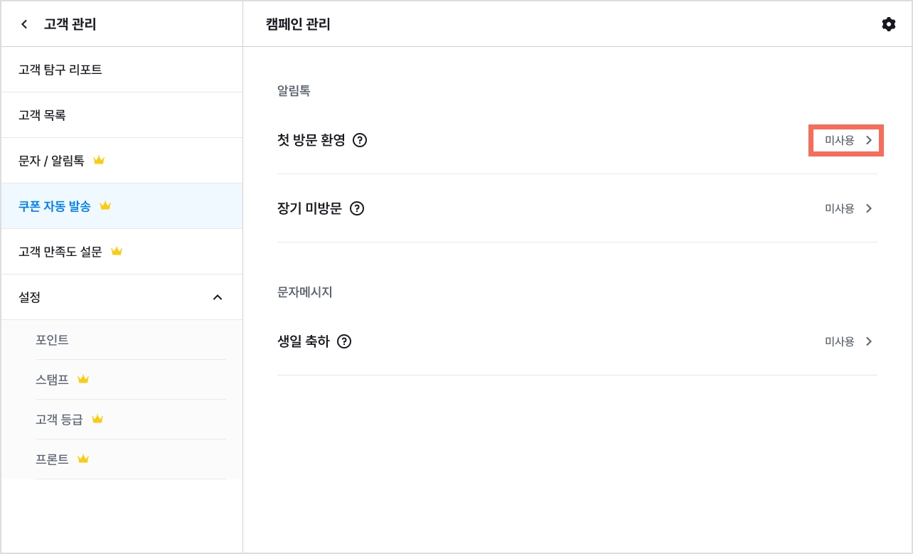Image resolution: width=913 pixels, height=554 pixels.
Task: Click the 고객 관리 sidebar header title
Action: point(70,25)
